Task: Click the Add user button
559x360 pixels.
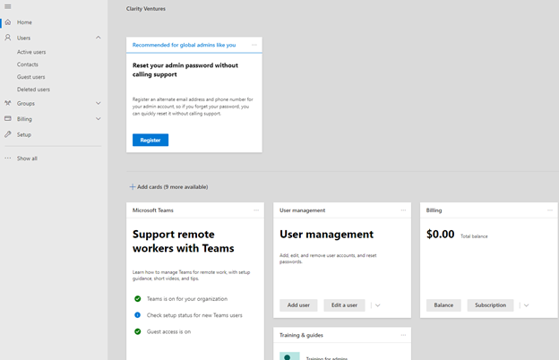Action: tap(298, 305)
